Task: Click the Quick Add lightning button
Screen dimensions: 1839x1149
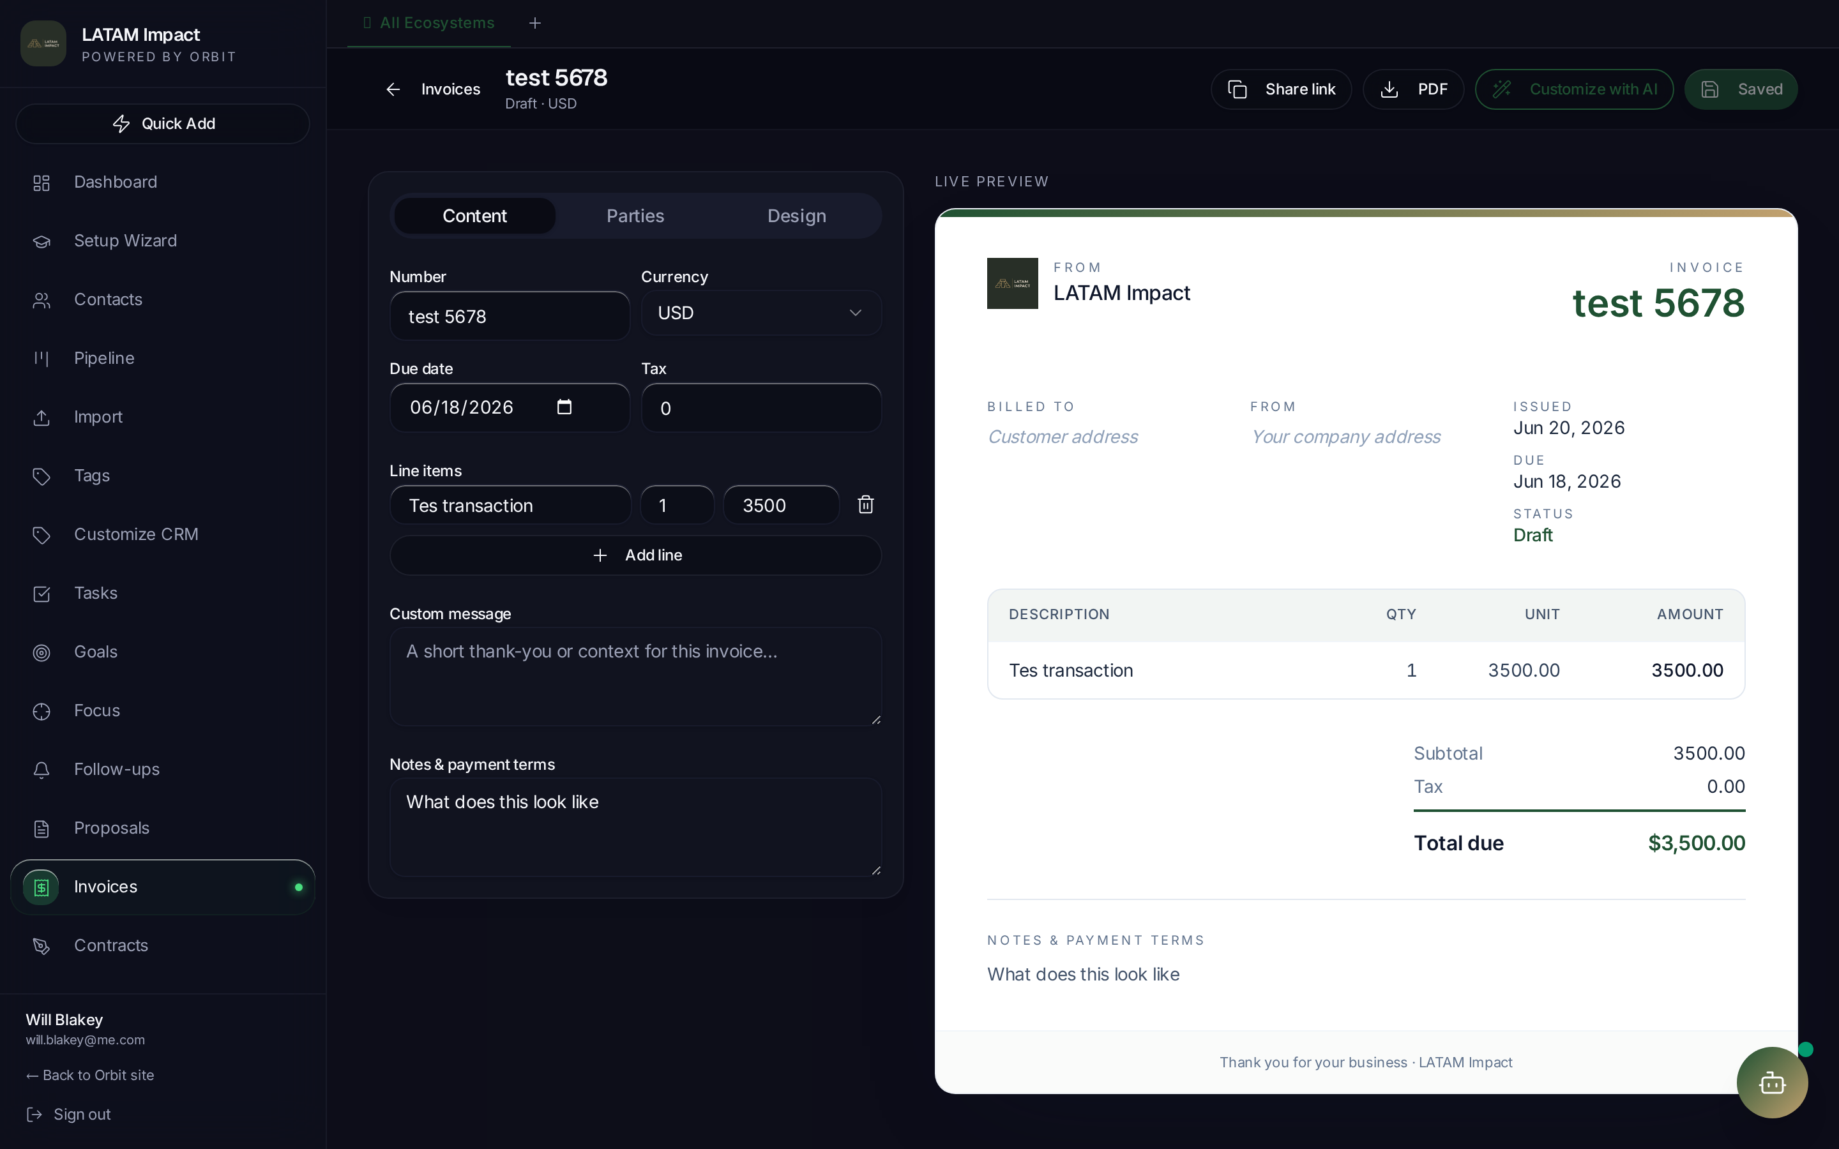Action: [x=163, y=123]
